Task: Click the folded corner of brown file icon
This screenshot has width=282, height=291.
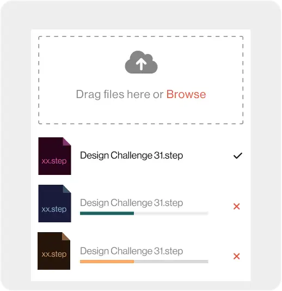Action: (x=65, y=237)
